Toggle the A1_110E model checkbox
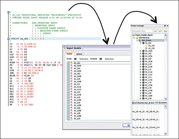Viewport: 179px width, 139px height. [68, 81]
